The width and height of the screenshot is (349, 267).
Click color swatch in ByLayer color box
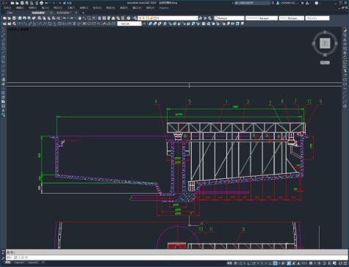(x=215, y=18)
